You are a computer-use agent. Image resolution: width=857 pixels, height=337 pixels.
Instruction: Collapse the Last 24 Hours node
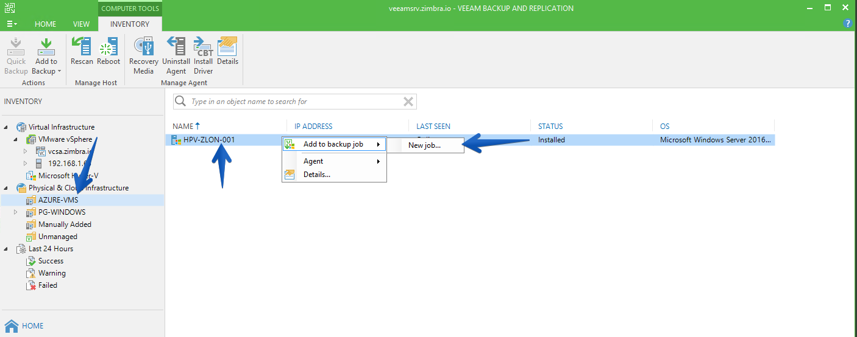pos(6,249)
